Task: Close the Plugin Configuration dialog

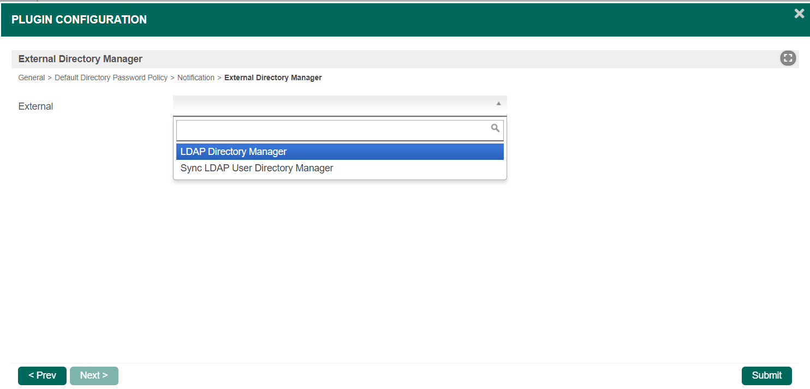Action: (x=799, y=14)
